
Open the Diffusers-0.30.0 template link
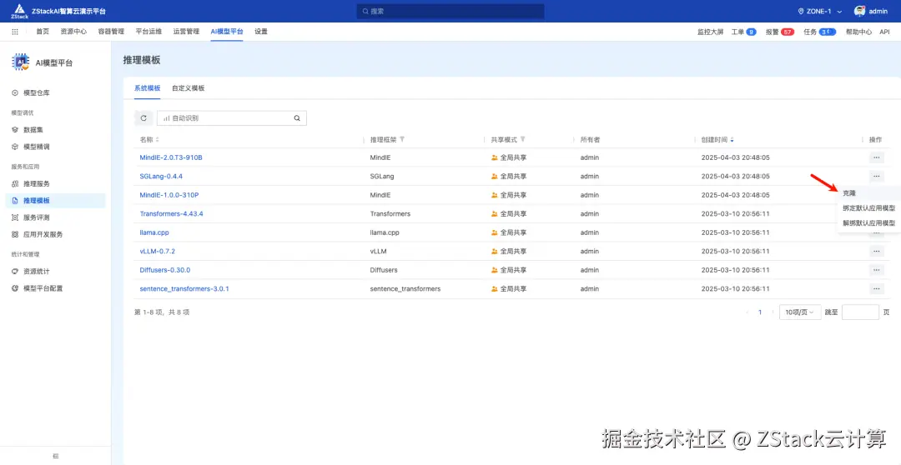click(165, 270)
